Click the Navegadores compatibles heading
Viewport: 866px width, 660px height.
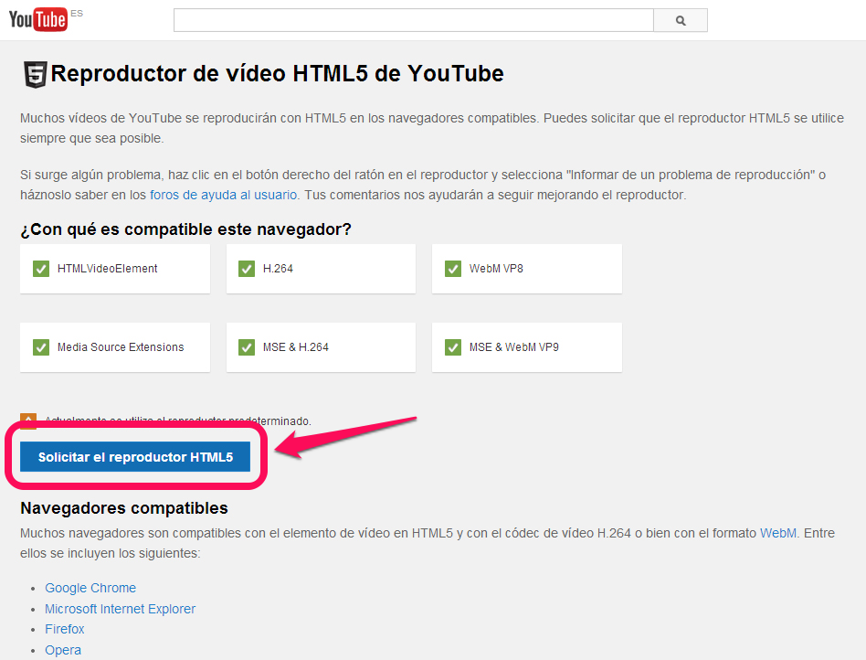[x=124, y=508]
